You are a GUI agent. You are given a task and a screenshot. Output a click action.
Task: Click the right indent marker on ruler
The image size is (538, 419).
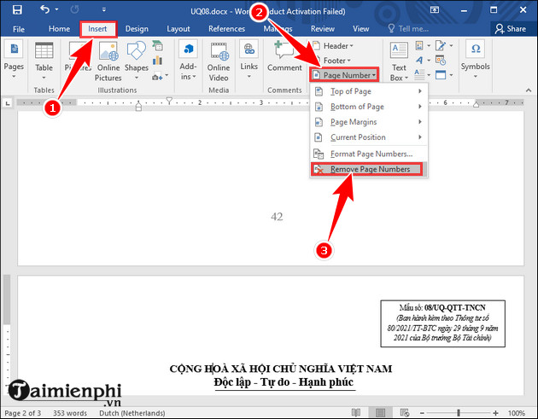(x=476, y=104)
